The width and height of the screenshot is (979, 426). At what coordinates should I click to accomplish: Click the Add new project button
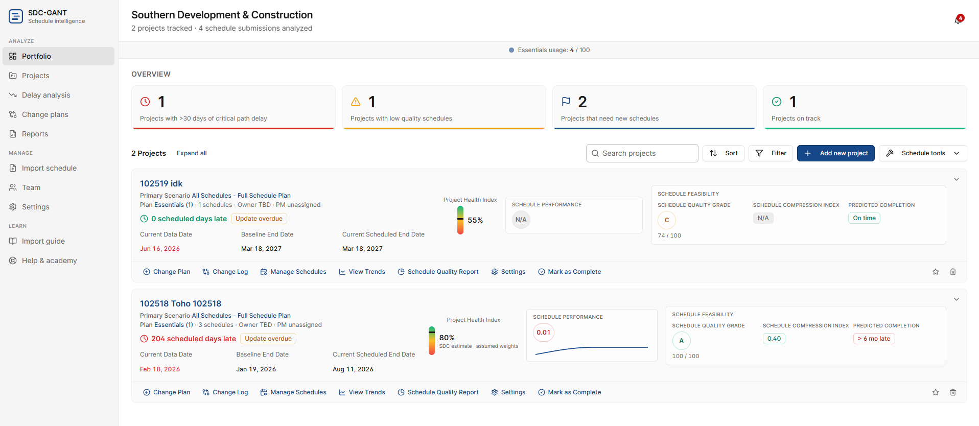tap(836, 153)
